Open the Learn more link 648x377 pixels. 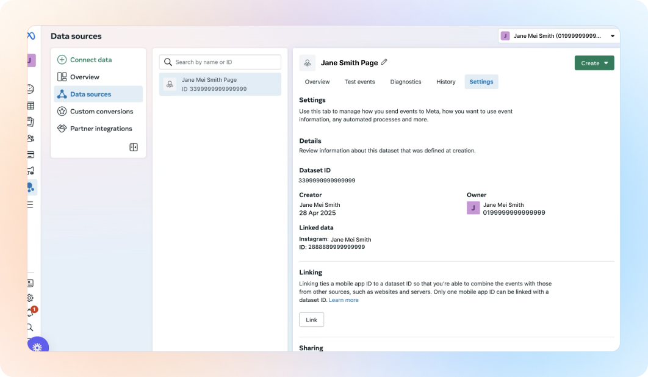tap(344, 300)
